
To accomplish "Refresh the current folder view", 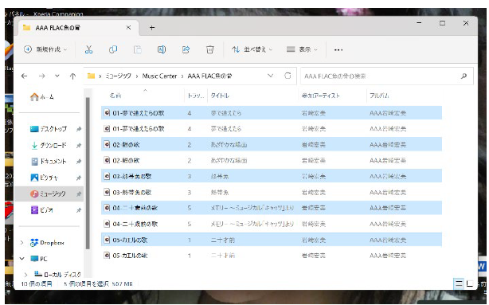I will click(x=288, y=76).
